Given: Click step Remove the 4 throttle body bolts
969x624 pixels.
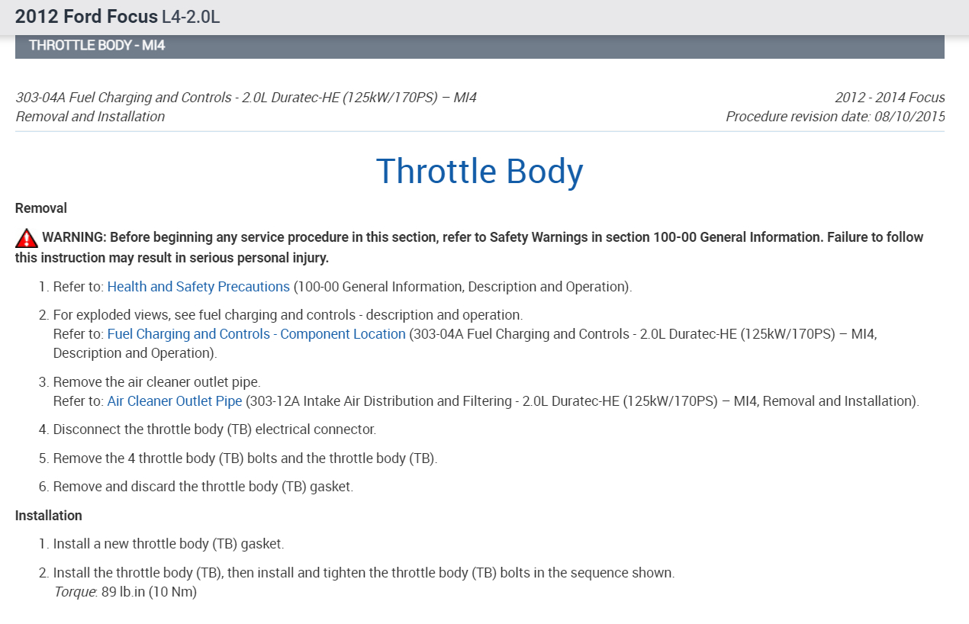Looking at the screenshot, I should pos(245,458).
